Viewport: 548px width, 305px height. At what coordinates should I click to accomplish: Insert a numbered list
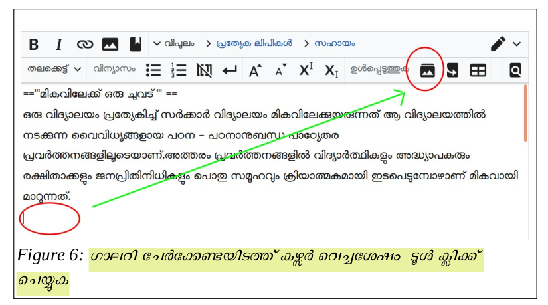pos(179,70)
